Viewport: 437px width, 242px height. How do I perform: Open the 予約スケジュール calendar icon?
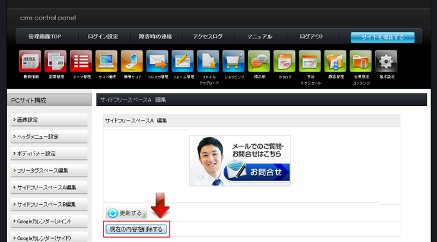(x=310, y=61)
